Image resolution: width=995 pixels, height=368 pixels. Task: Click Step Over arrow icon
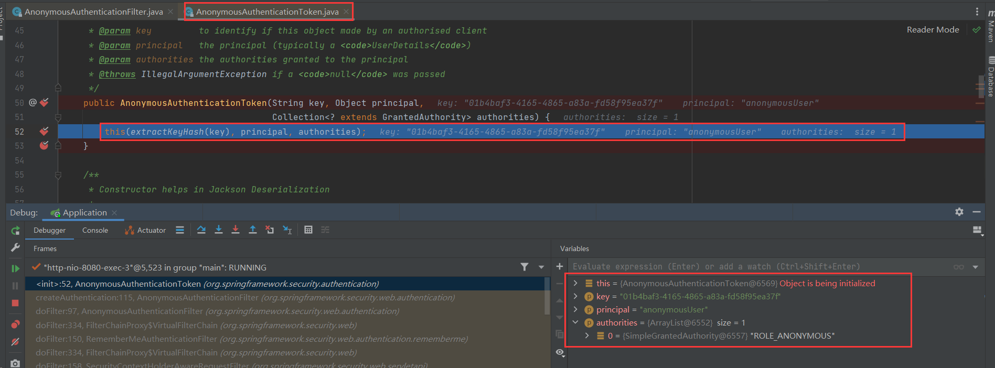coord(201,230)
